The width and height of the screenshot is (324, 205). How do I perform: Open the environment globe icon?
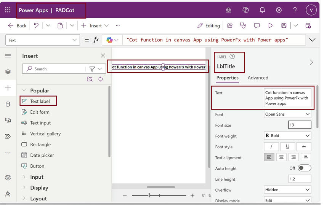coord(228,10)
